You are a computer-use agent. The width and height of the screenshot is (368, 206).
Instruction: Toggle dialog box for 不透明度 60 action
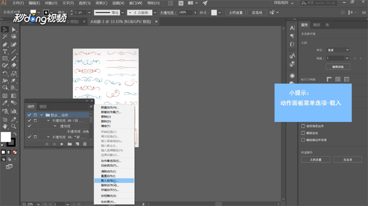(x=35, y=121)
